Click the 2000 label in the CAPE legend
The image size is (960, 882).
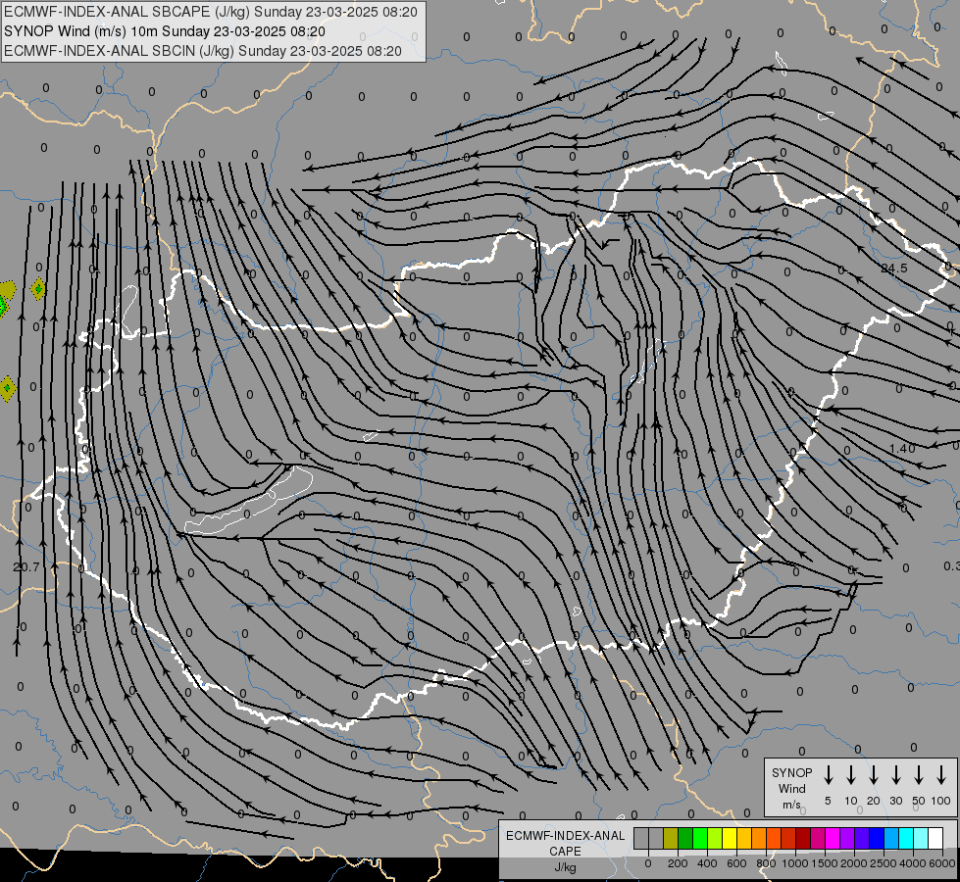[x=854, y=863]
